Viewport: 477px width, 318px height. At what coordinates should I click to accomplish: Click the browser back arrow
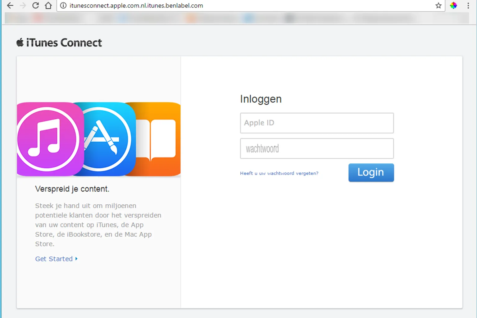point(10,6)
